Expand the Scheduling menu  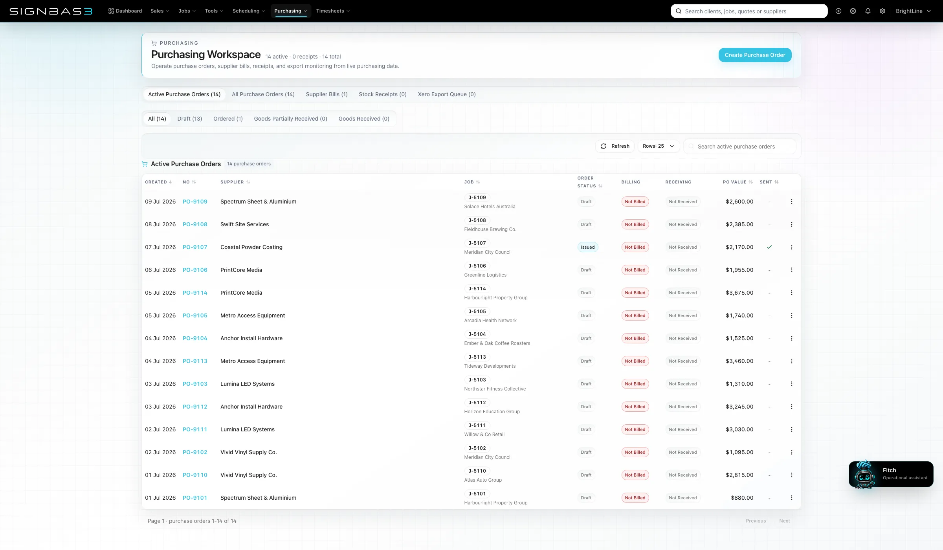pyautogui.click(x=248, y=11)
